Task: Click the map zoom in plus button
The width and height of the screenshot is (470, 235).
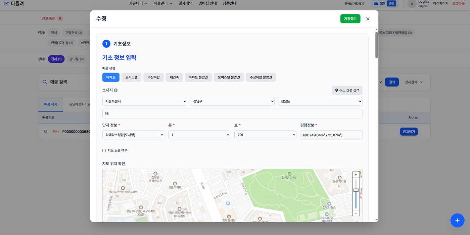Action: tap(356, 175)
